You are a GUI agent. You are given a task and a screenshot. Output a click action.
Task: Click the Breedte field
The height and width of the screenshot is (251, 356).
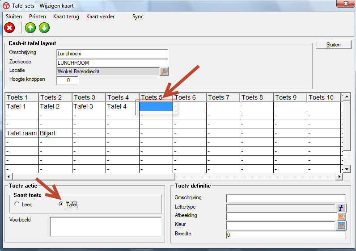pyautogui.click(x=286, y=234)
